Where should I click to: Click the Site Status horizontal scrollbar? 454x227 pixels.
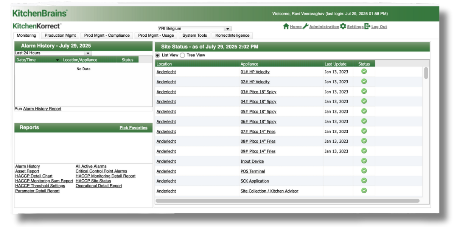[288, 201]
